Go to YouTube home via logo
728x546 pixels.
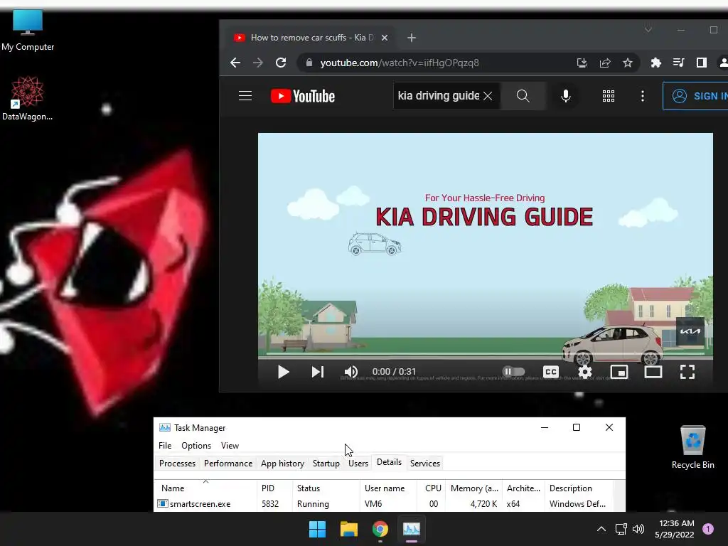[303, 96]
